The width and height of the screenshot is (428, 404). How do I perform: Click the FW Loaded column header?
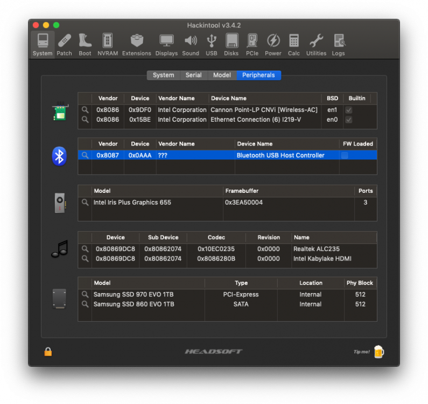[x=358, y=144]
